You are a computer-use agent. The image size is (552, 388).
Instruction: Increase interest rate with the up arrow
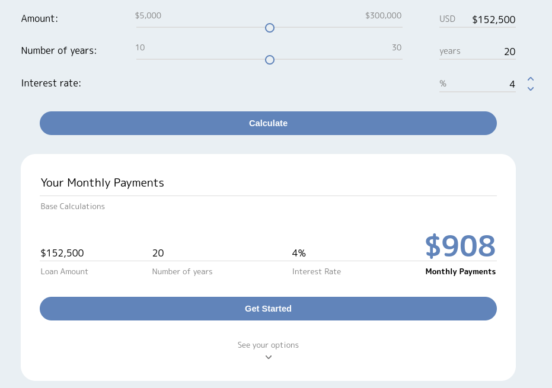tap(531, 79)
